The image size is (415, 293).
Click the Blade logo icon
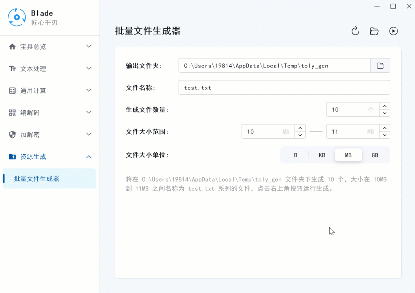click(17, 17)
